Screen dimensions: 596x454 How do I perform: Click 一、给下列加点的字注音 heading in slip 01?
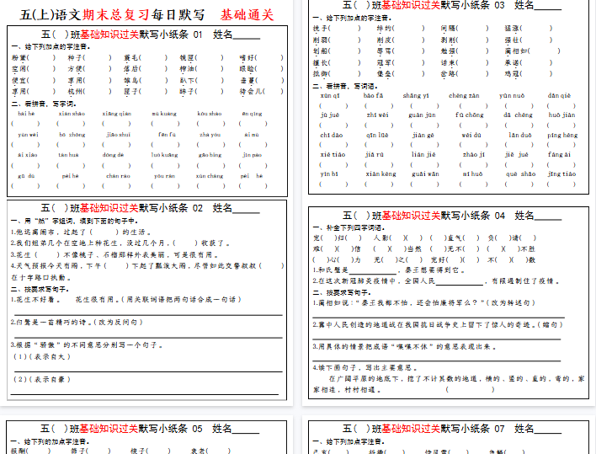pyautogui.click(x=51, y=47)
